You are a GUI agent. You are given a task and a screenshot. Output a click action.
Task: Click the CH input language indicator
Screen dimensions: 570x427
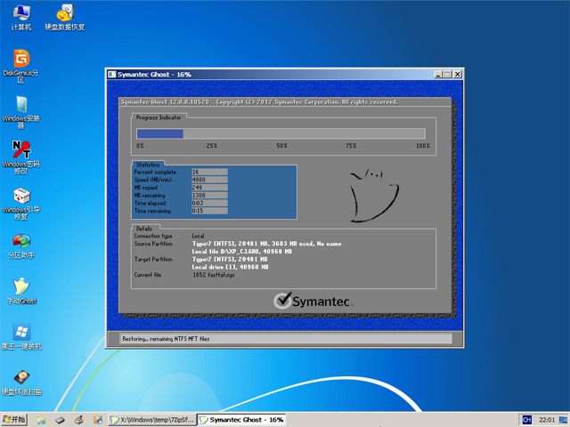click(x=527, y=419)
